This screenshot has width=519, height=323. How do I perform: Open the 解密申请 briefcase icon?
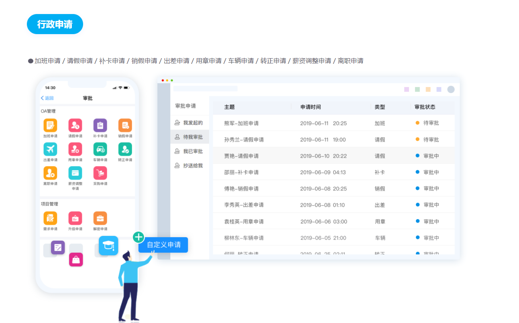pyautogui.click(x=100, y=218)
